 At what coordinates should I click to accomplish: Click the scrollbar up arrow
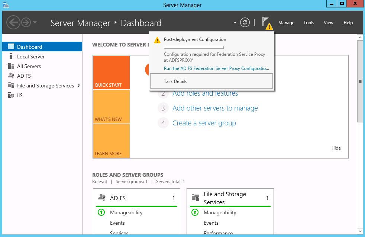pos(360,37)
